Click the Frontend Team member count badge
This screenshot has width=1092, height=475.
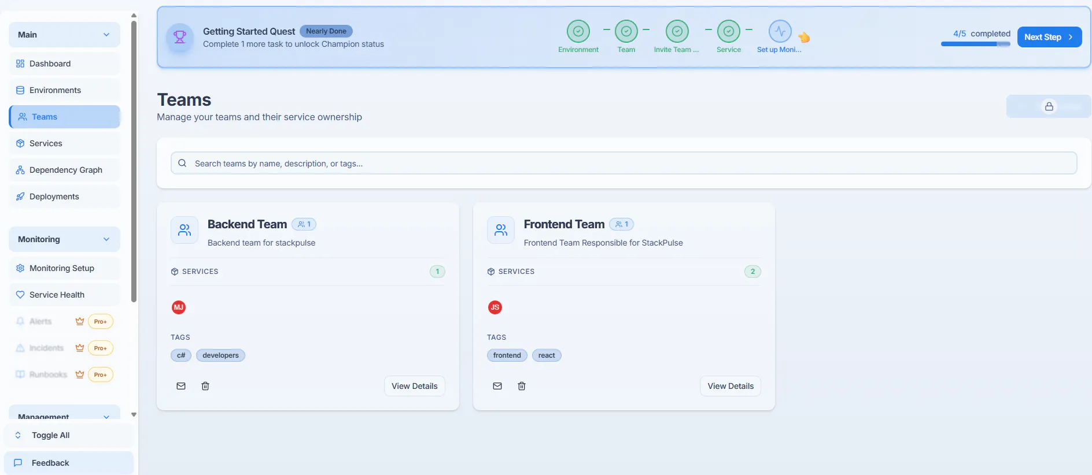[x=622, y=224]
